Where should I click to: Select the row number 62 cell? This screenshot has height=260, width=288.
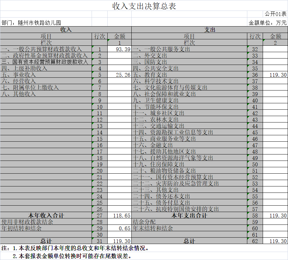tap(255, 241)
